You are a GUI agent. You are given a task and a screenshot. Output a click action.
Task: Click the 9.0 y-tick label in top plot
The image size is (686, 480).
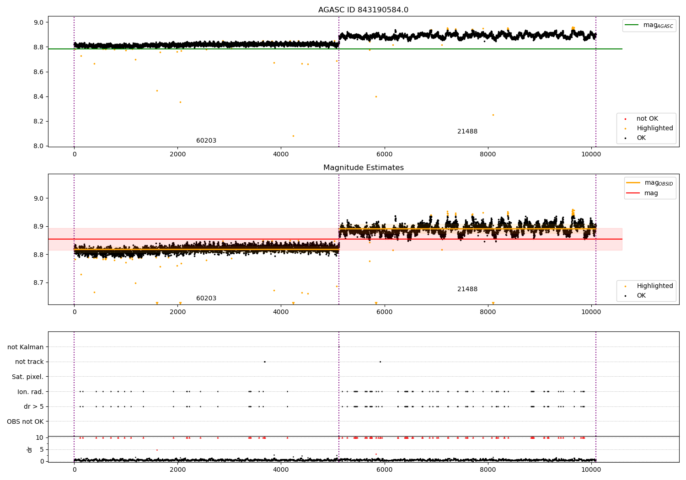point(39,23)
